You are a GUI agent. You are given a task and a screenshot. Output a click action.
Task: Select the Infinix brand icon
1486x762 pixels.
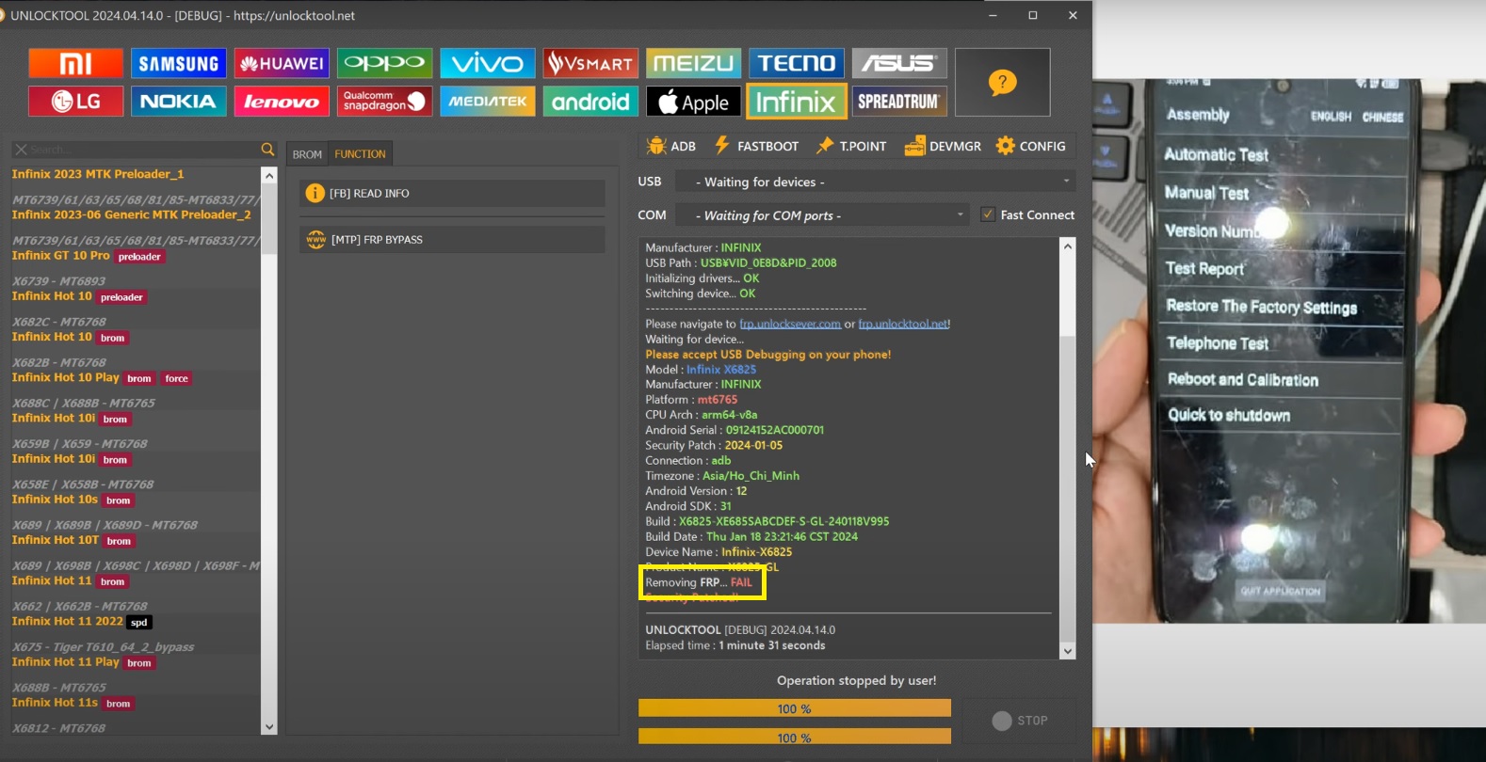[x=797, y=102]
